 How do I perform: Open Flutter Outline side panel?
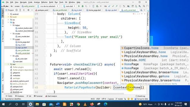pos(148,36)
